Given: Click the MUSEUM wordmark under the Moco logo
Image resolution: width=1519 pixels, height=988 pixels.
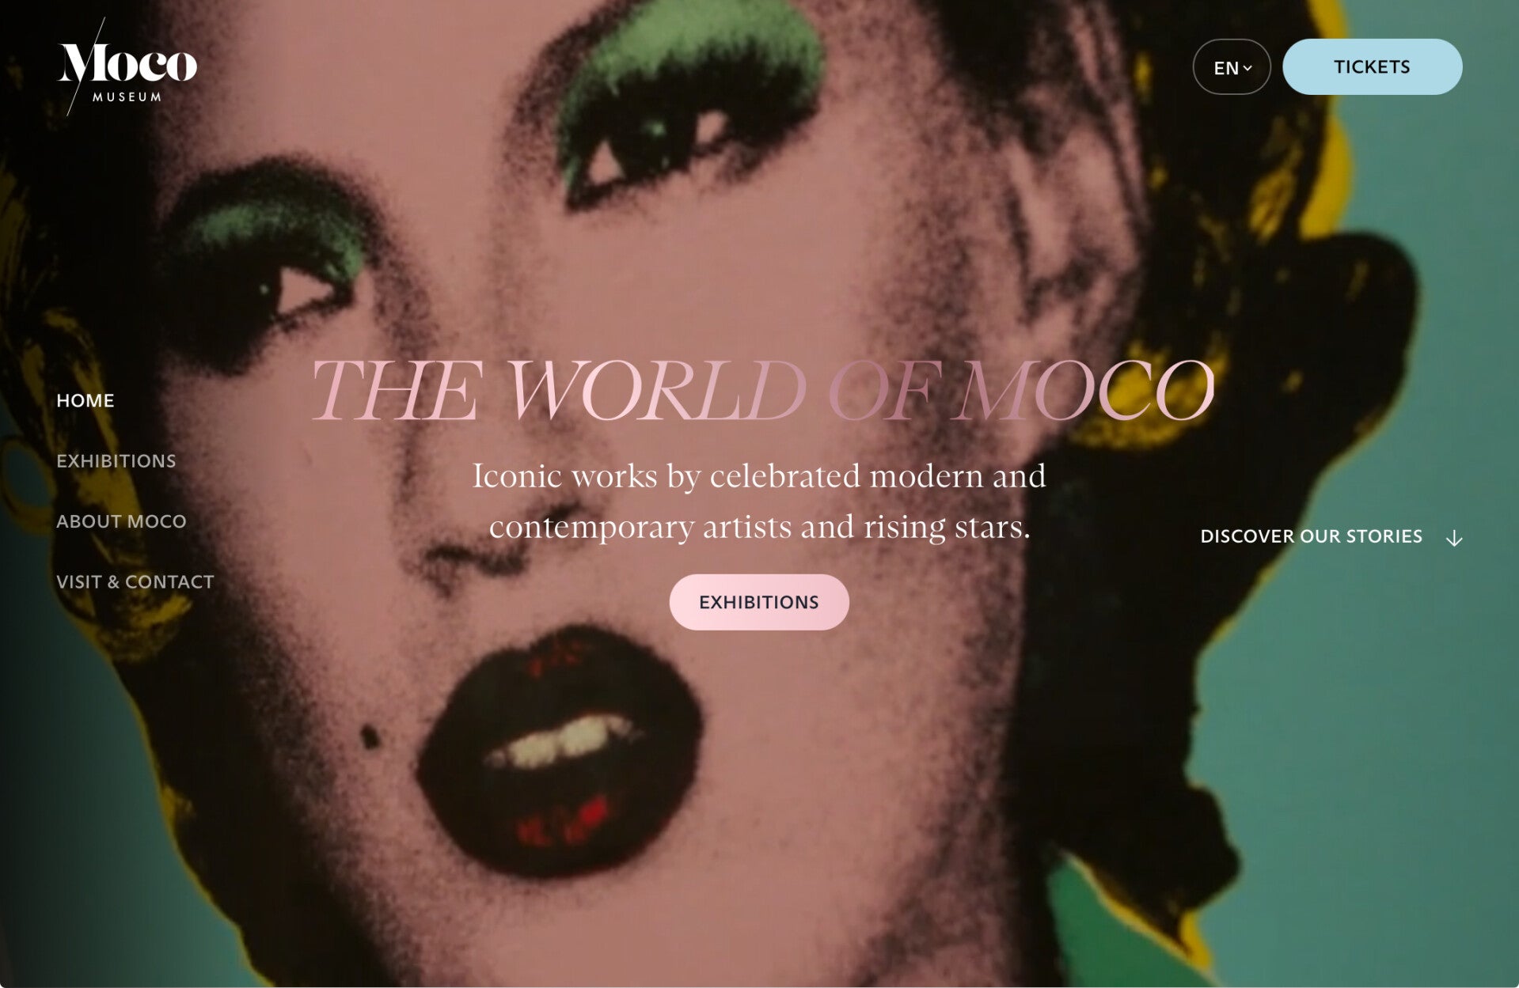Looking at the screenshot, I should pyautogui.click(x=127, y=97).
